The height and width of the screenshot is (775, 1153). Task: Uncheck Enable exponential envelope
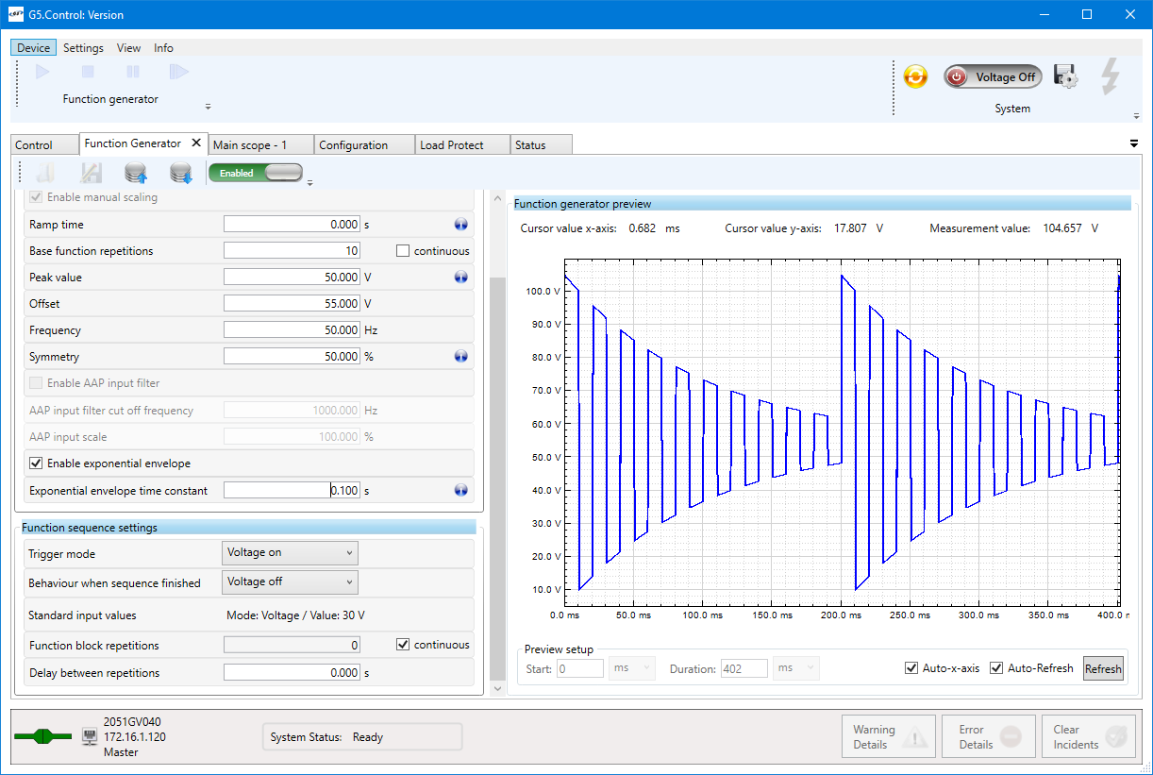(x=37, y=463)
